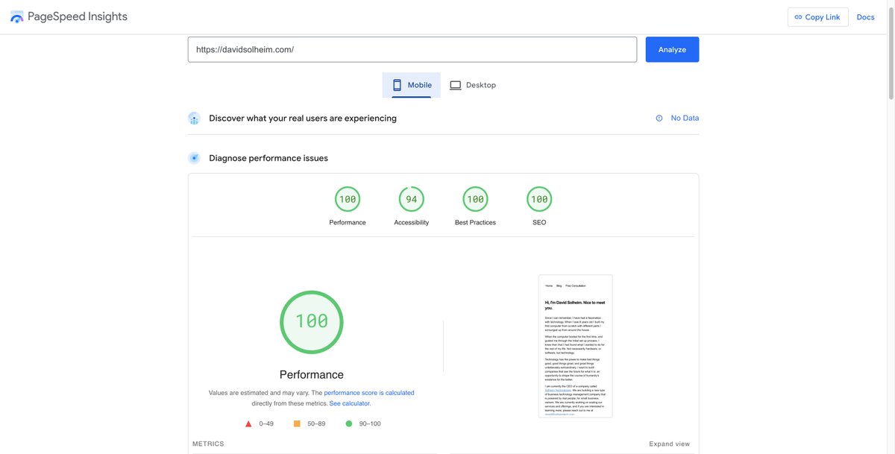Click the 0–49 legend text
Viewport: 895px width, 454px height.
click(x=266, y=423)
